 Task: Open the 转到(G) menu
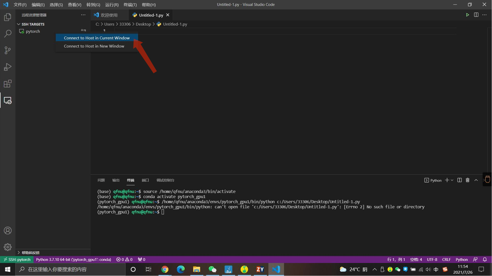pos(93,5)
